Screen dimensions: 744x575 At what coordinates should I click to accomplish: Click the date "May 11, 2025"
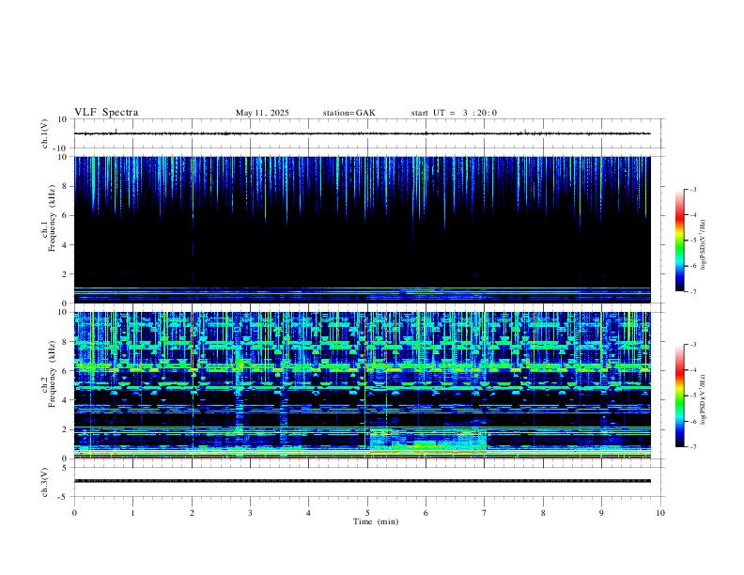click(262, 113)
